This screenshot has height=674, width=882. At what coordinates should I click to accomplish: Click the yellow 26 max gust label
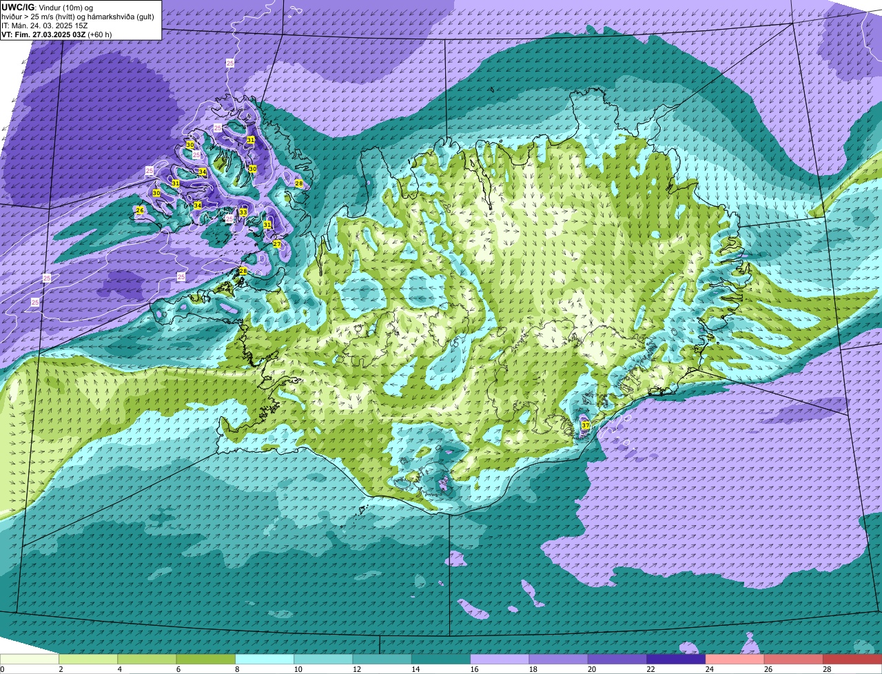140,210
